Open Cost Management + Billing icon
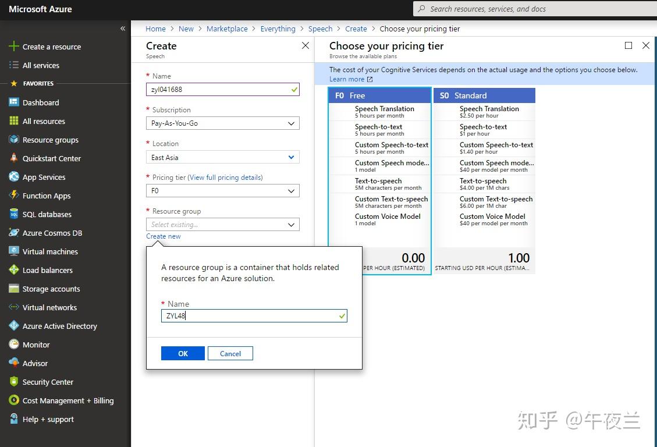Viewport: 657px width, 447px height. click(x=14, y=400)
